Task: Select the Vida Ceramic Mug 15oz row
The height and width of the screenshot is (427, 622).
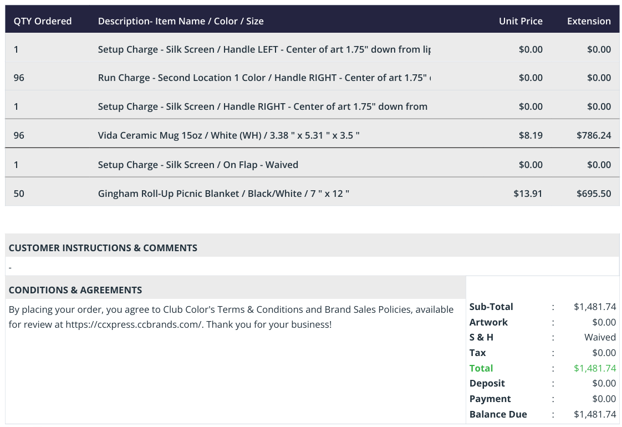Action: (312, 135)
